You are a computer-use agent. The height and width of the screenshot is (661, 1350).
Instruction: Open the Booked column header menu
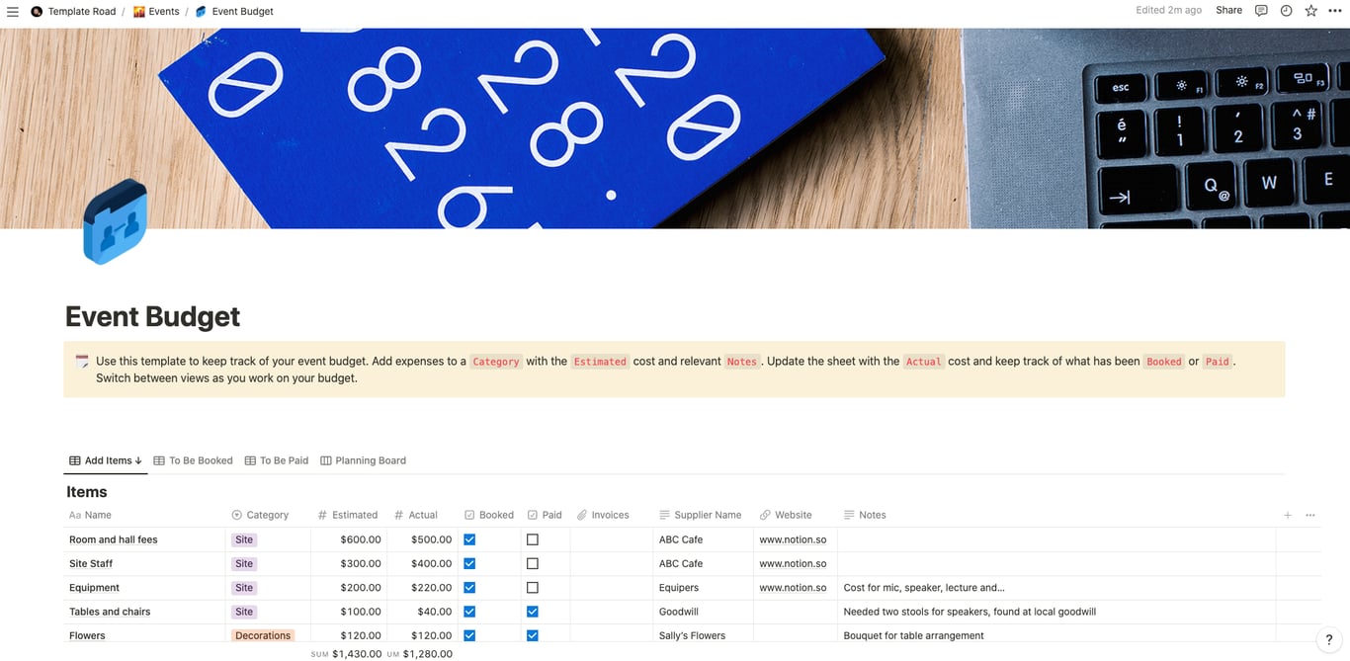pos(489,515)
